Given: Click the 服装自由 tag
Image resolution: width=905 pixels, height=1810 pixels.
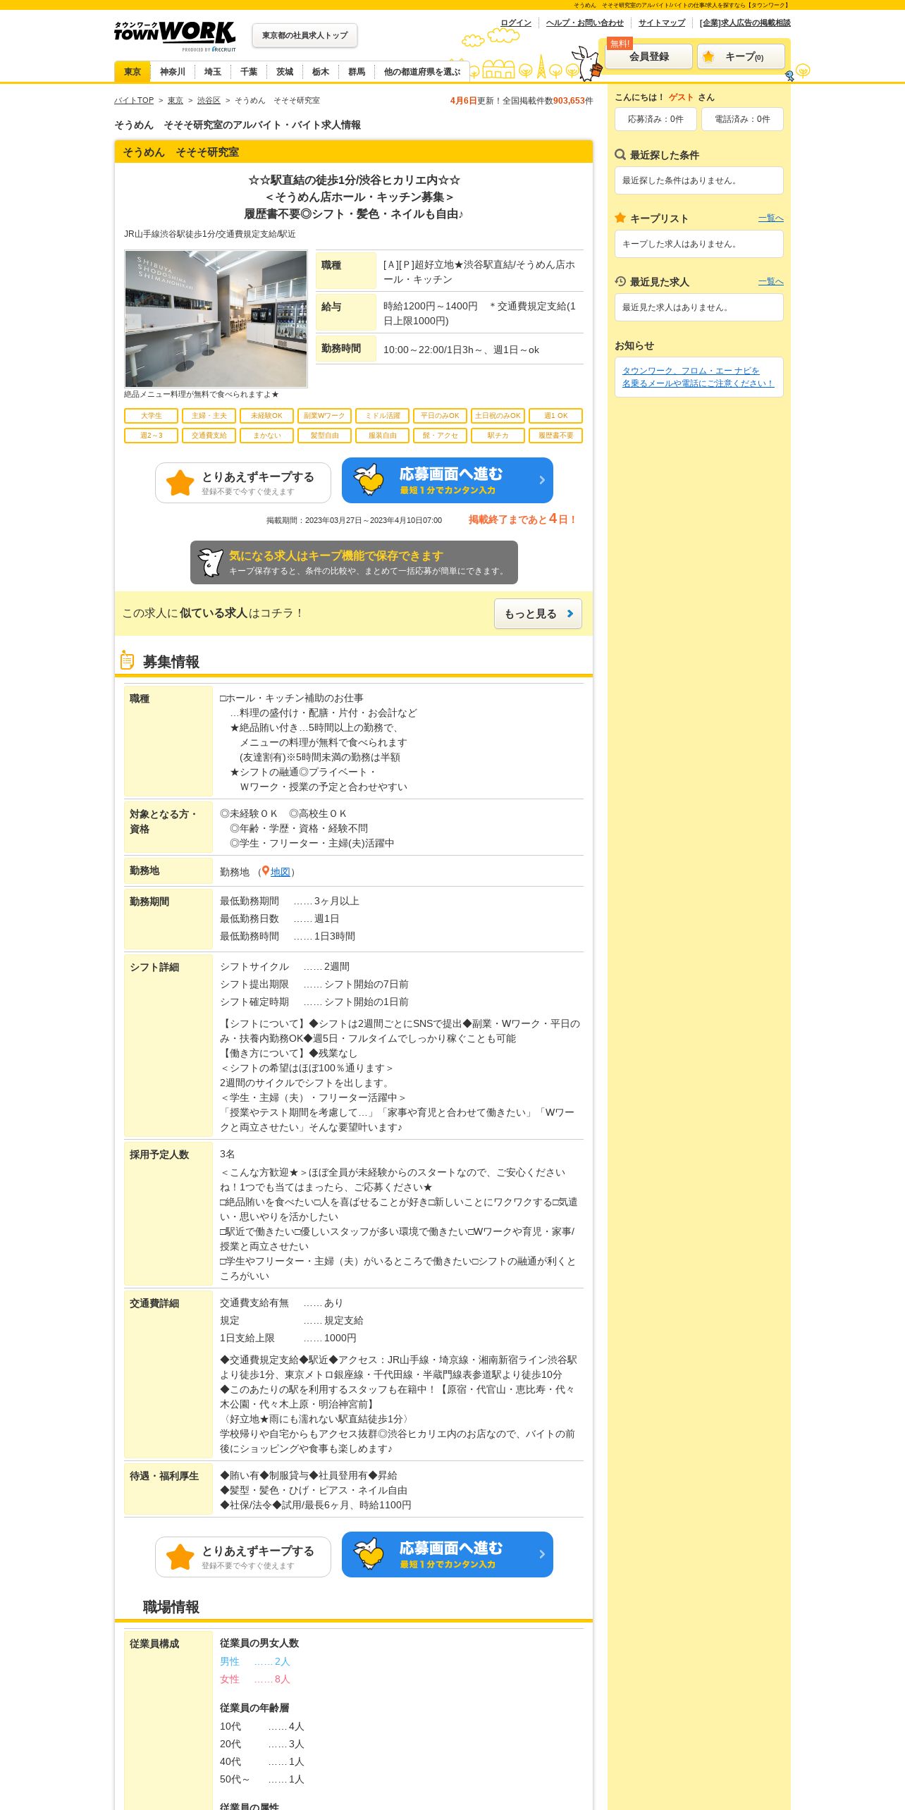Looking at the screenshot, I should click(382, 436).
